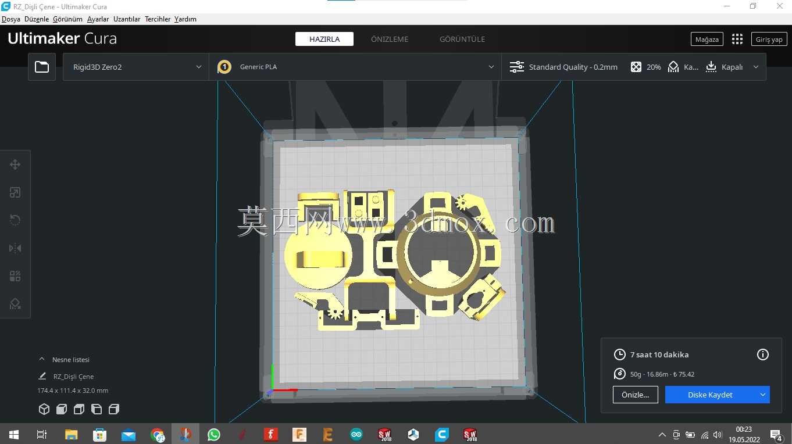Collapse the Nesne listesi object list
Screen dimensions: 792x444
42,360
